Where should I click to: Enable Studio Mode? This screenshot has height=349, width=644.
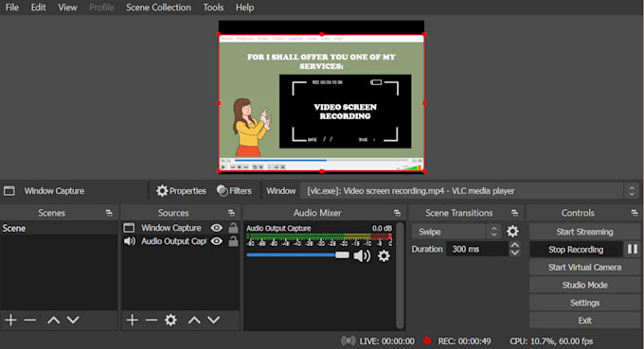[584, 285]
